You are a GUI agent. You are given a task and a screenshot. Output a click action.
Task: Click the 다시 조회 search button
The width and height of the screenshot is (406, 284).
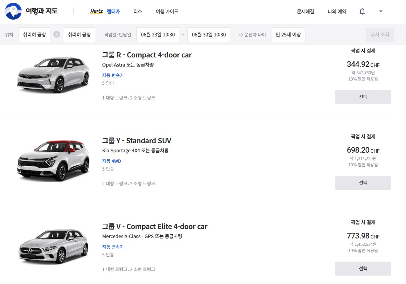[380, 35]
